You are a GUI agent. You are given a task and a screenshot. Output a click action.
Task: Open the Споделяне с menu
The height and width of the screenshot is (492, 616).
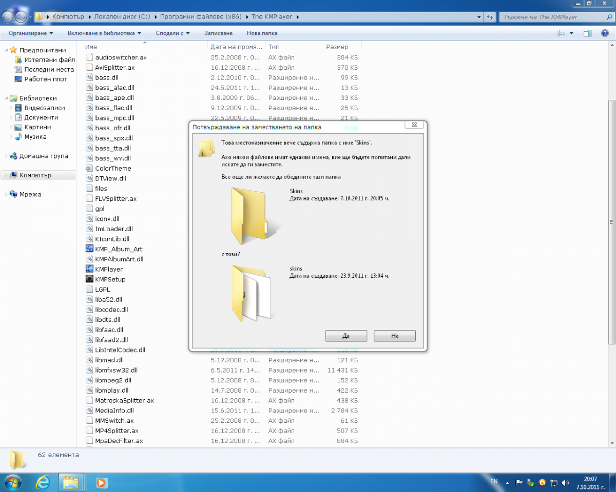click(x=172, y=33)
